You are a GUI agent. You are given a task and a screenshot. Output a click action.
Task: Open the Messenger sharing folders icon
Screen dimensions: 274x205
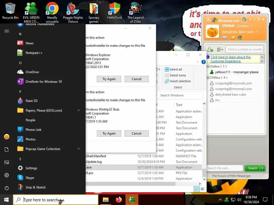(x=233, y=37)
